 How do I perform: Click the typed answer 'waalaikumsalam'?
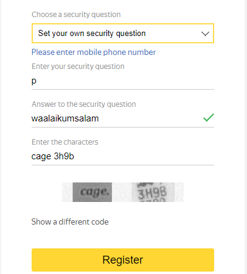(65, 118)
